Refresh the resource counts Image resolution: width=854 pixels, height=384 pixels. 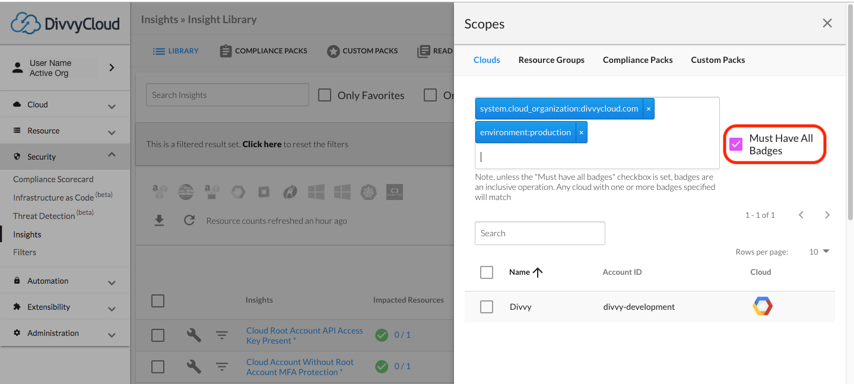click(189, 221)
